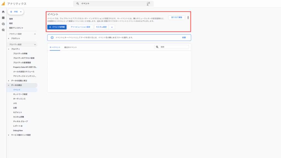Collapse the アカウント設定 section
This screenshot has height=158, width=281.
(35, 34)
